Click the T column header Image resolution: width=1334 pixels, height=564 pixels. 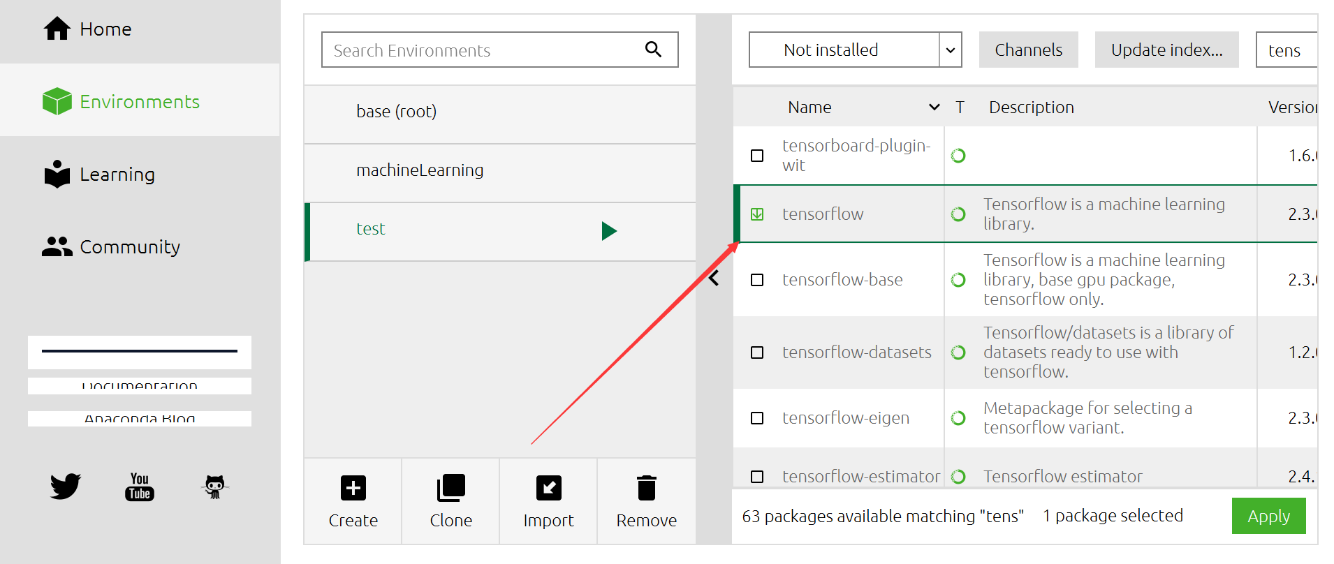click(x=960, y=107)
